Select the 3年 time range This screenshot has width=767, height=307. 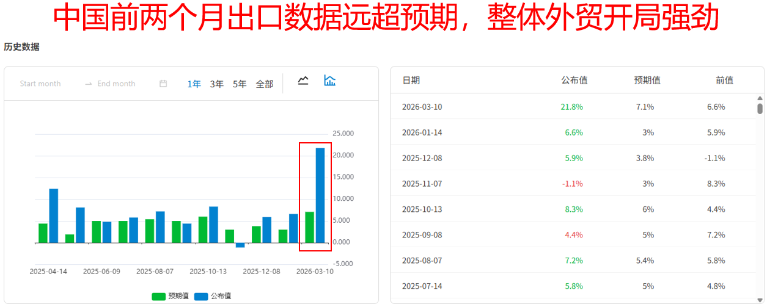pyautogui.click(x=217, y=84)
